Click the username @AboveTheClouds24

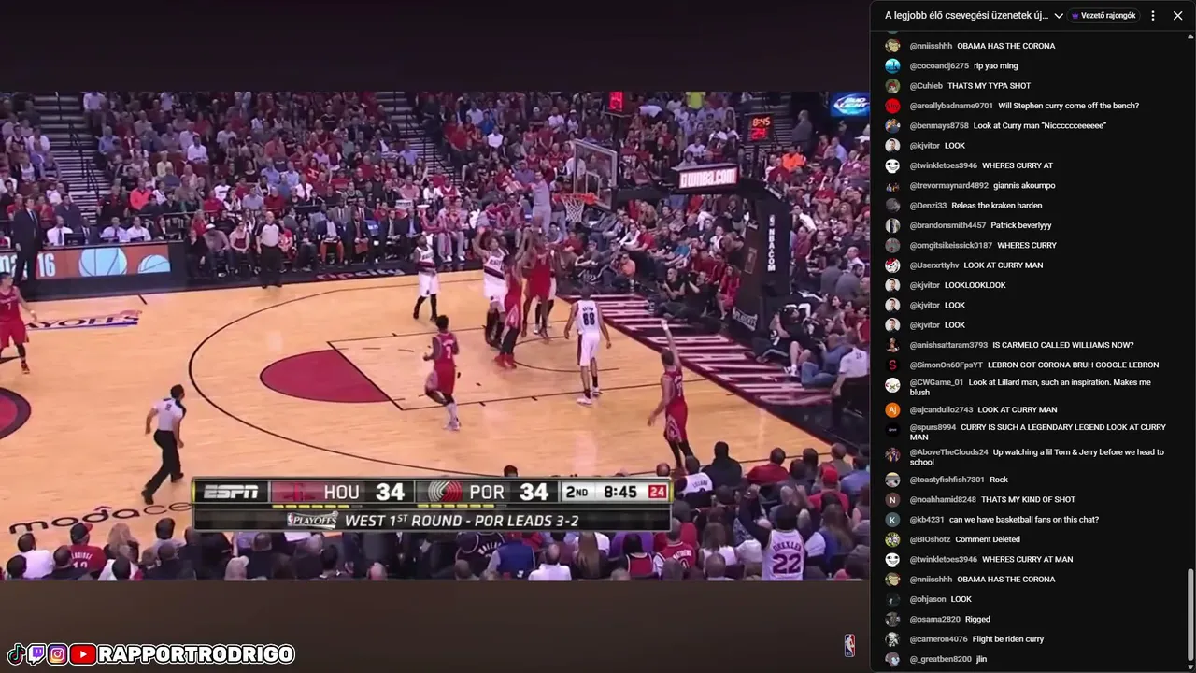pos(949,452)
